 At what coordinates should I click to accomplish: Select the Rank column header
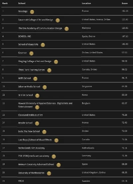point(5,3)
